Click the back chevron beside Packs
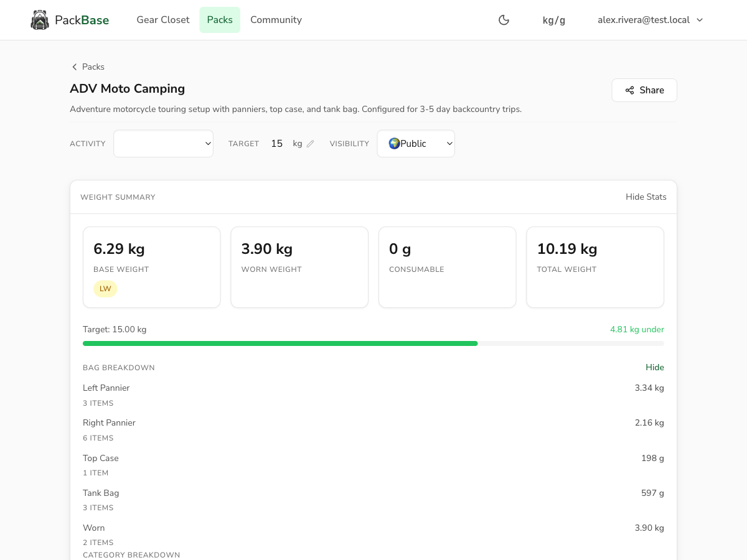This screenshot has width=747, height=560. (75, 67)
